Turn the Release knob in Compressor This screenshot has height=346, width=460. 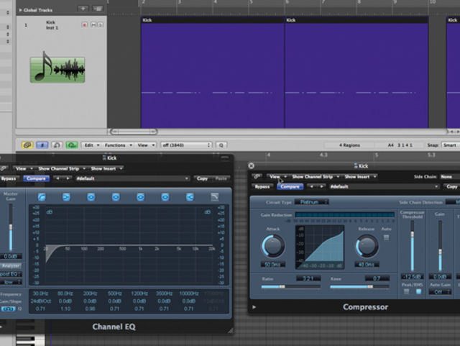(367, 246)
